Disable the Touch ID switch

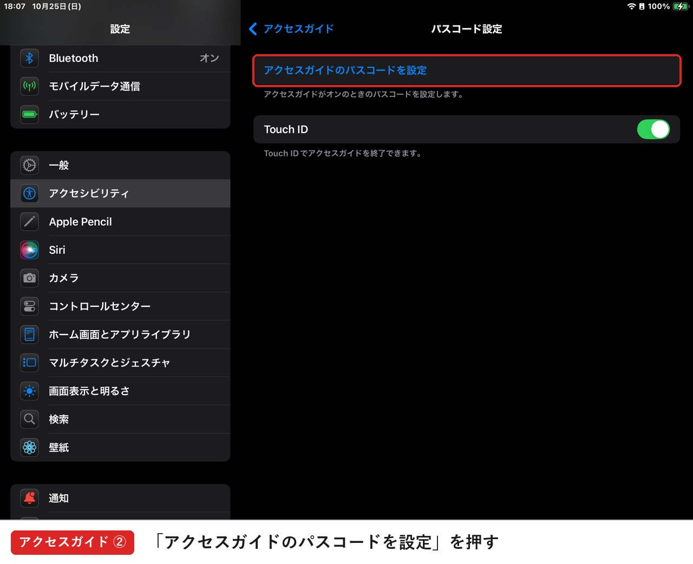653,129
